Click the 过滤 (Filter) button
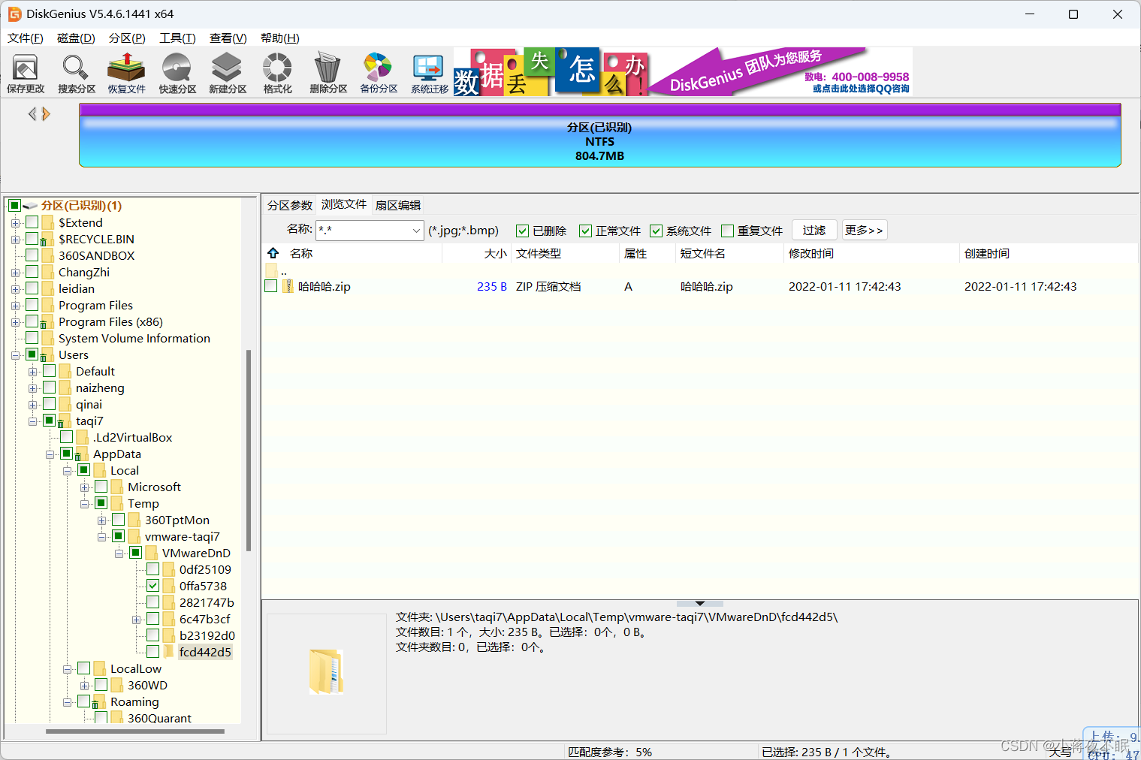 [x=814, y=230]
